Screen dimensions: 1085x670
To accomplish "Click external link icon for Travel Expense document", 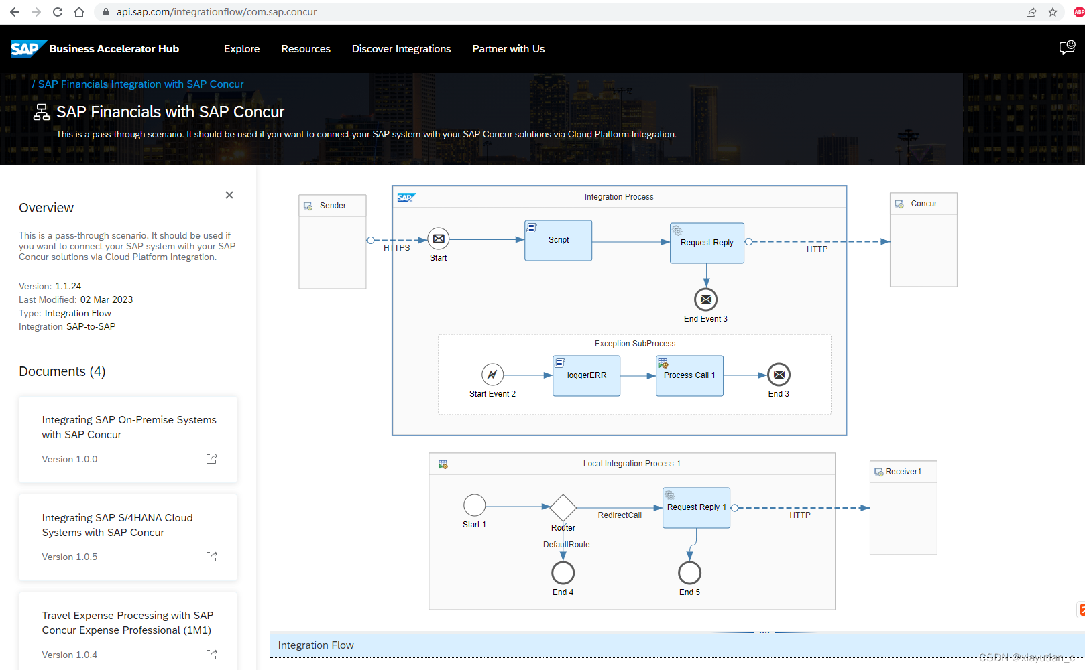I will (x=212, y=655).
